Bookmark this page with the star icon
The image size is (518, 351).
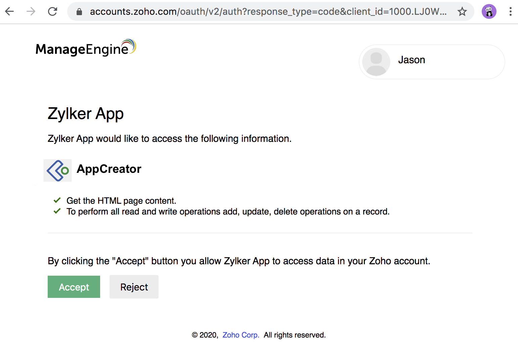tap(462, 12)
